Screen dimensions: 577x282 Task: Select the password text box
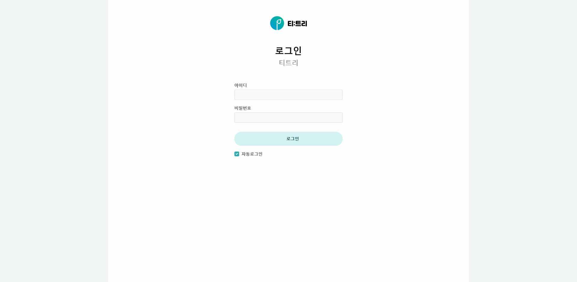[288, 118]
